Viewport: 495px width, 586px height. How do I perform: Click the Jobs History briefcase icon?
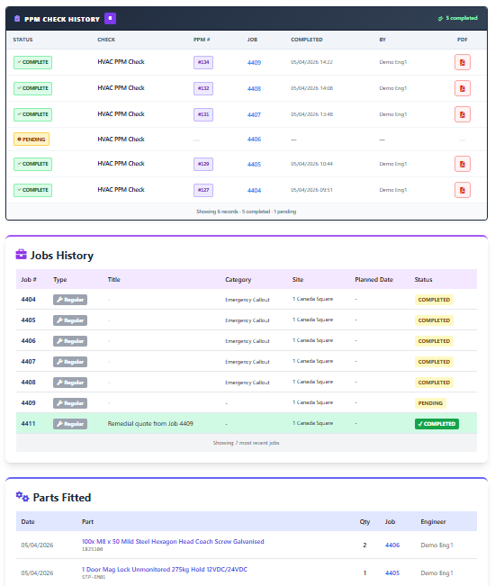click(x=21, y=255)
